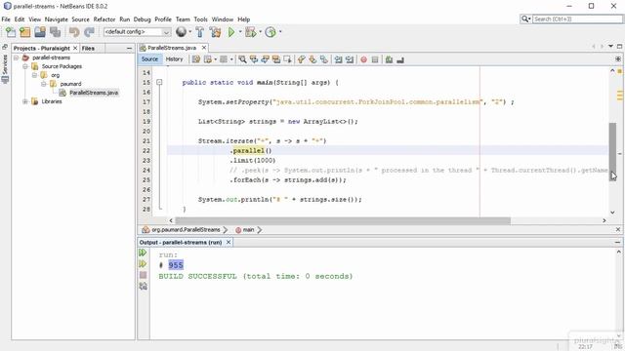
Task: Start Debug Project from toolbar
Action: coord(250,32)
